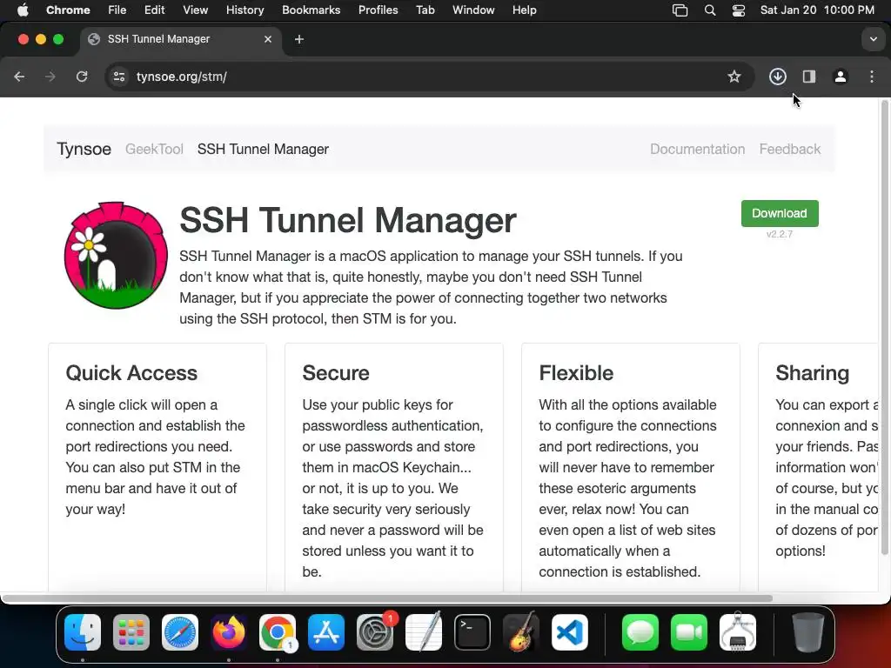Close the SSH Tunnel Manager tab
The height and width of the screenshot is (668, 891).
(x=268, y=39)
